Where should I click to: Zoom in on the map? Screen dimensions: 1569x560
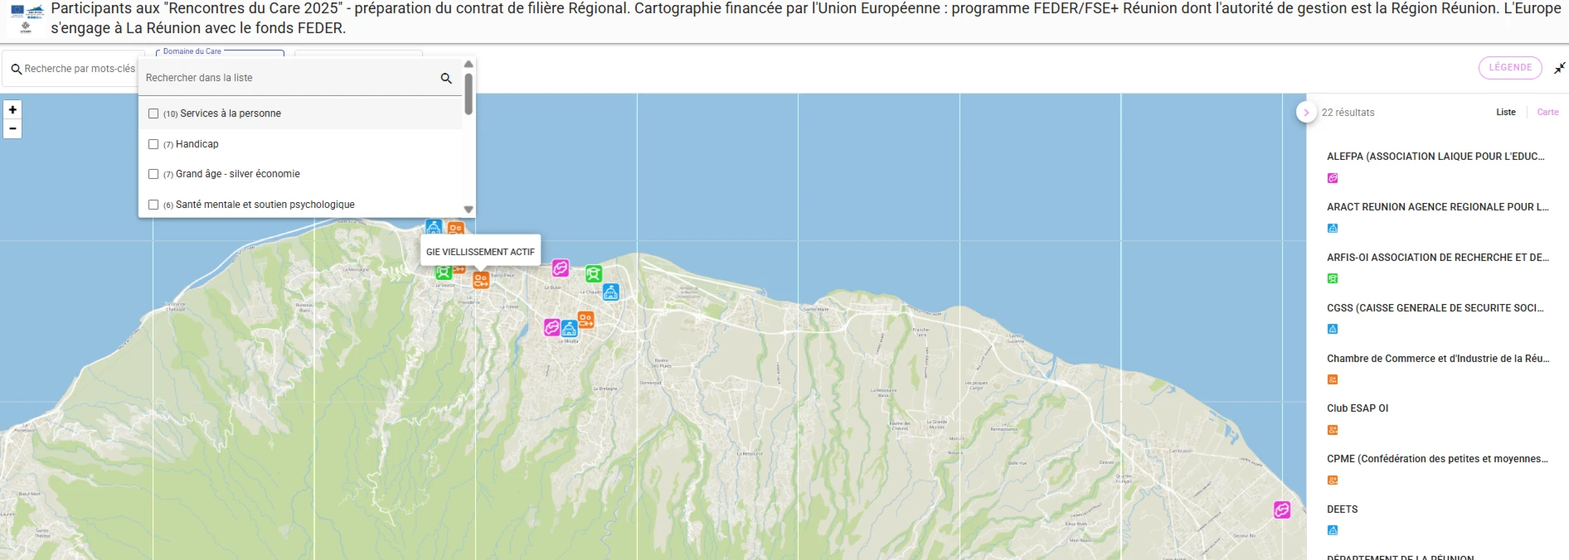[12, 110]
